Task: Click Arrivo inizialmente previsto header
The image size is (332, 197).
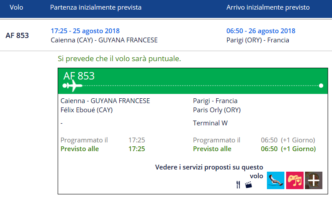Action: (x=268, y=7)
